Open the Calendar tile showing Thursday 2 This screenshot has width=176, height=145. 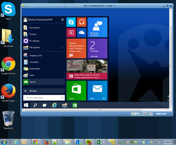click(97, 48)
